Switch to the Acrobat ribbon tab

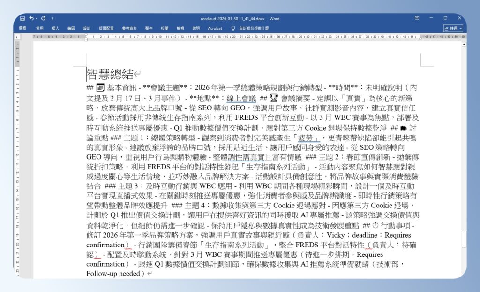(215, 28)
